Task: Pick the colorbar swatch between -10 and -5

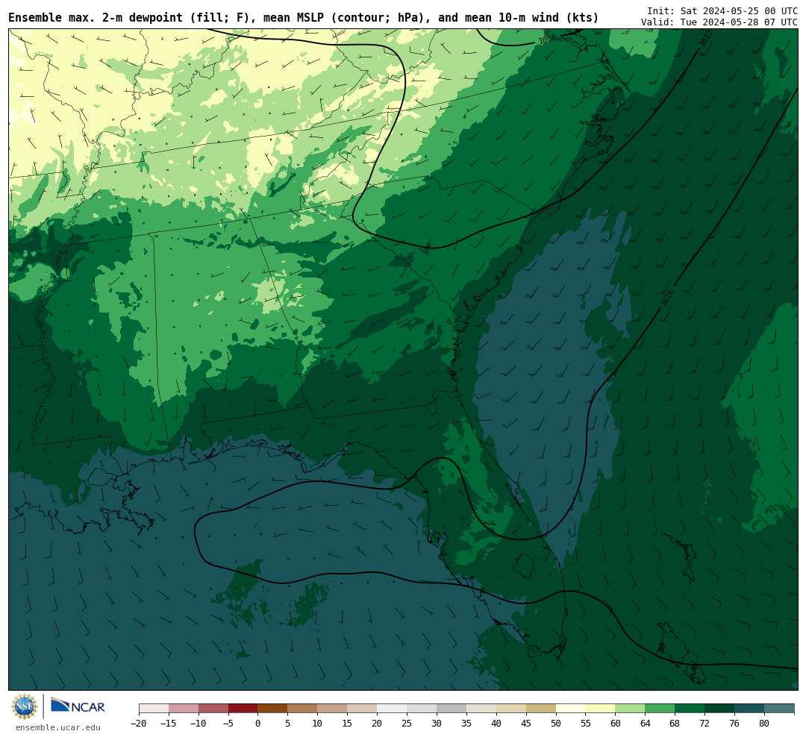Action: pyautogui.click(x=213, y=709)
